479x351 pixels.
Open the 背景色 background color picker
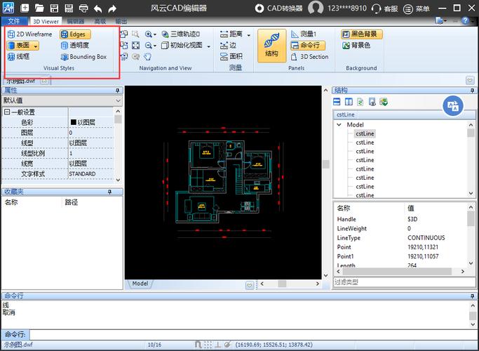click(356, 45)
